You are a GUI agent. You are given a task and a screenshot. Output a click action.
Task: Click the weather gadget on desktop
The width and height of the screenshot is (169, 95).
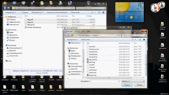point(129,12)
